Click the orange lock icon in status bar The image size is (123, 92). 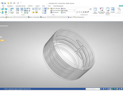[119, 89]
